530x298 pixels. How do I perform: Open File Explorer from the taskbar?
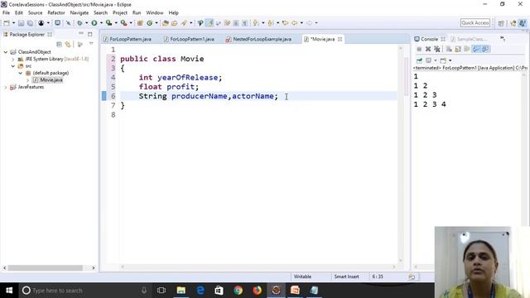point(181,291)
